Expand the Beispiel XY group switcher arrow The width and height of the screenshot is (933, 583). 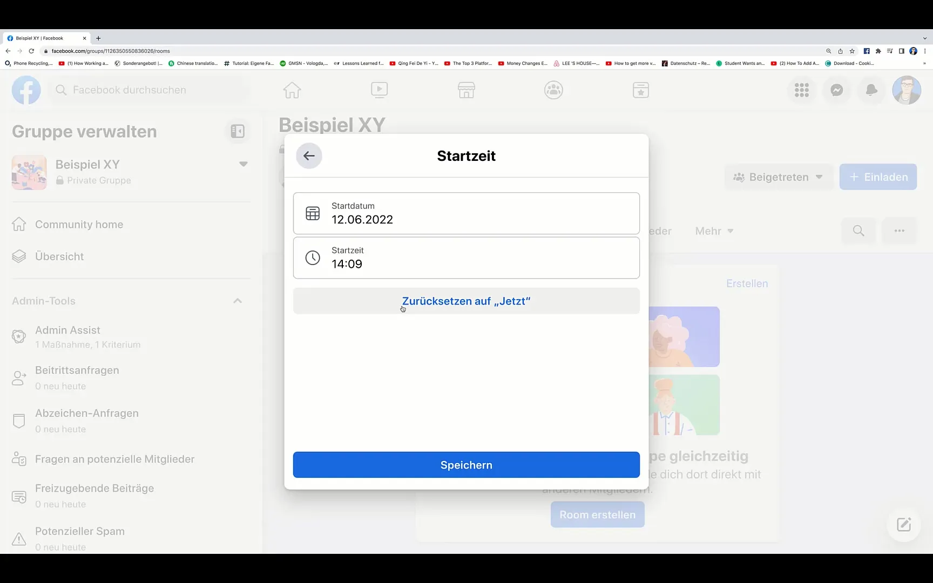pos(244,164)
